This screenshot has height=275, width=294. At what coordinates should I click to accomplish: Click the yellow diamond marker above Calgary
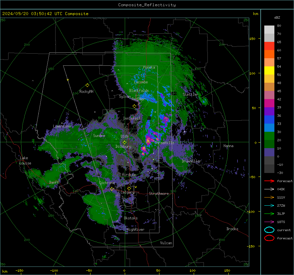pos(129,188)
